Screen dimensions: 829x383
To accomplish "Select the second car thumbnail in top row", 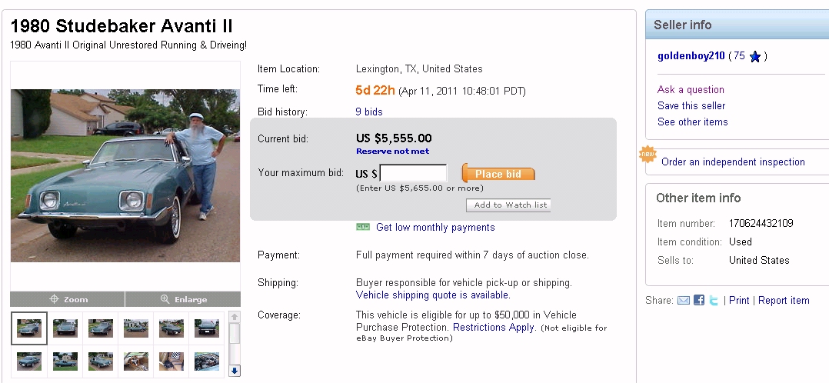I will pos(65,328).
